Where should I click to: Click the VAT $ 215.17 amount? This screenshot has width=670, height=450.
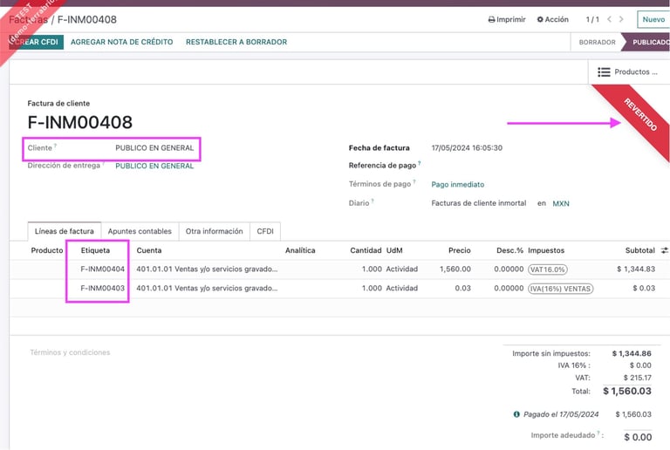click(x=637, y=378)
